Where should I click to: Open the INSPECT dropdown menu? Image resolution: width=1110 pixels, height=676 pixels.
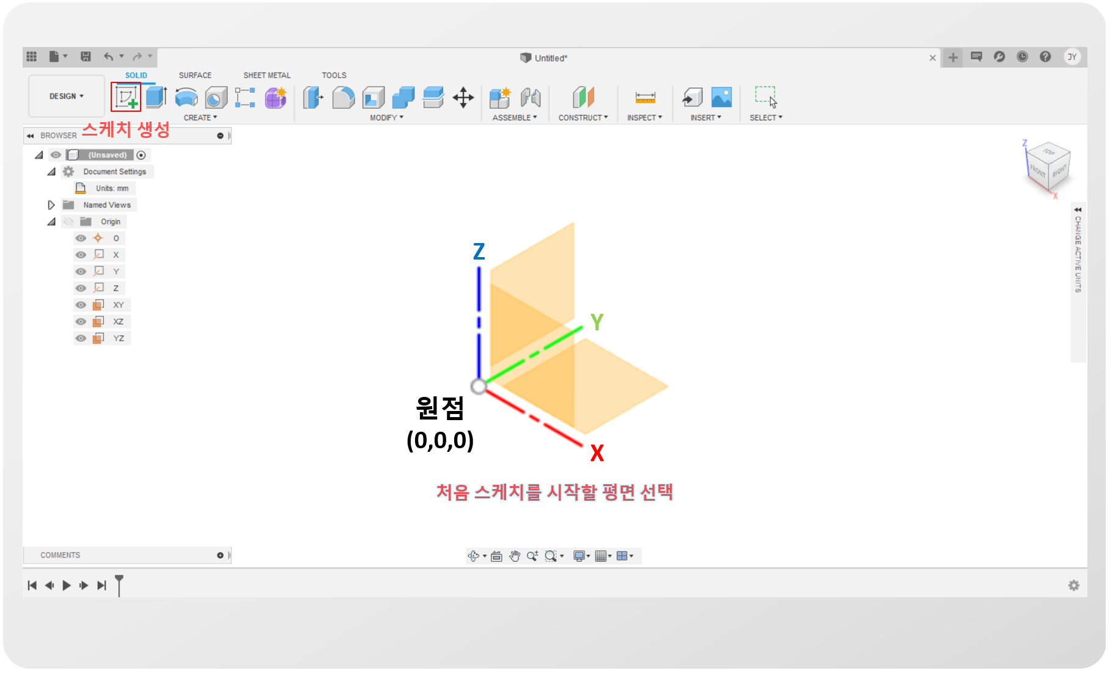[x=645, y=118]
